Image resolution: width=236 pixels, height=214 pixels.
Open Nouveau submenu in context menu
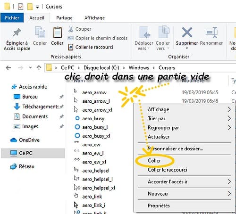tap(185, 194)
